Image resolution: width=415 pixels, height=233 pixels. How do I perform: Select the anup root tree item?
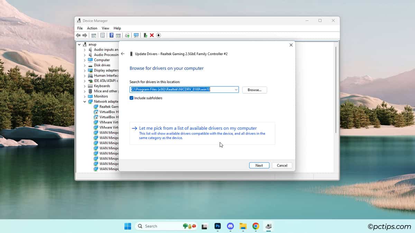[89, 45]
